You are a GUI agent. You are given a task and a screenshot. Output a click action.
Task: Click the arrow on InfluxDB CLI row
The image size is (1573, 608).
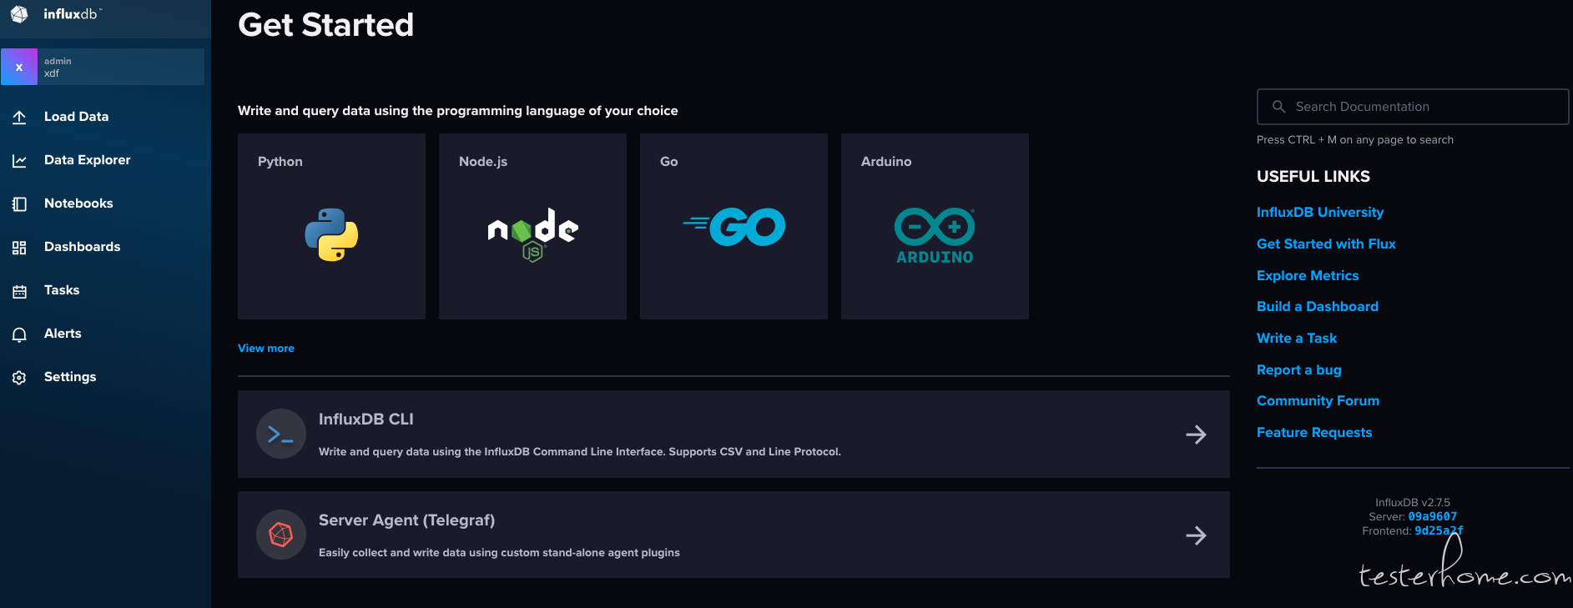point(1196,434)
